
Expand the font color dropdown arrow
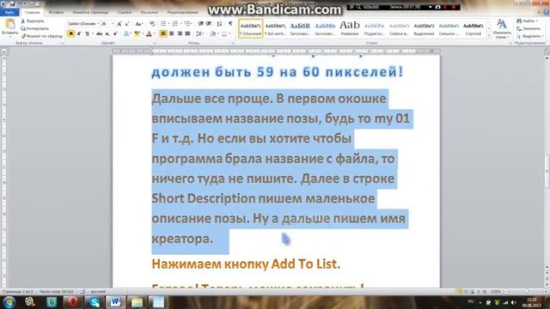[154, 33]
